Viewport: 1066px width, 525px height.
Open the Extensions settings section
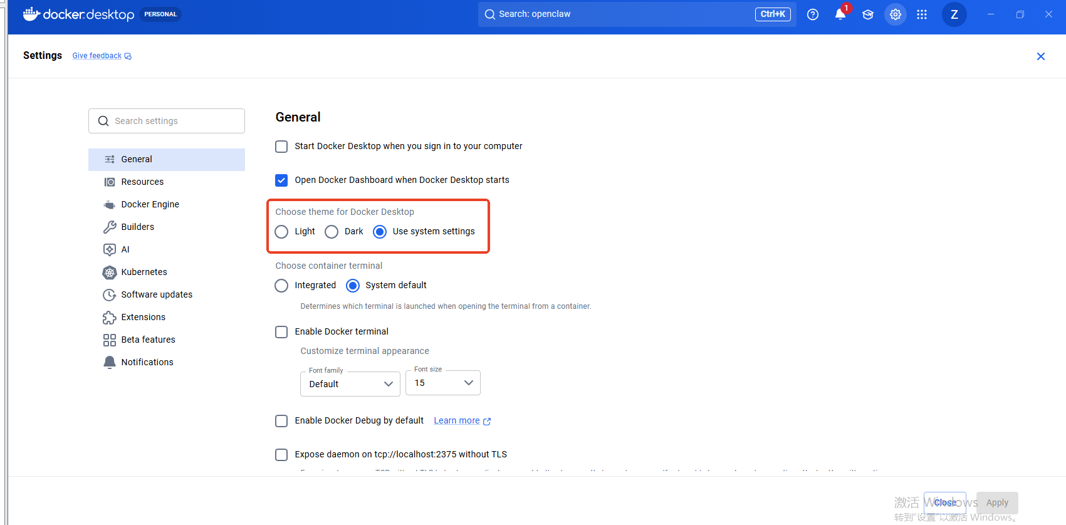pyautogui.click(x=167, y=318)
